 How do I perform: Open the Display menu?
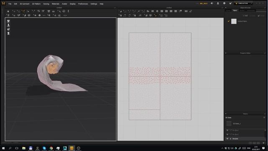click(72, 4)
